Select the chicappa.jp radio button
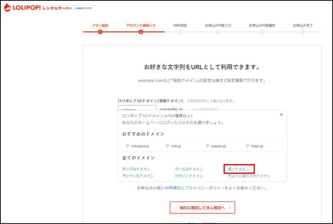333x224 pixels. coord(127,146)
